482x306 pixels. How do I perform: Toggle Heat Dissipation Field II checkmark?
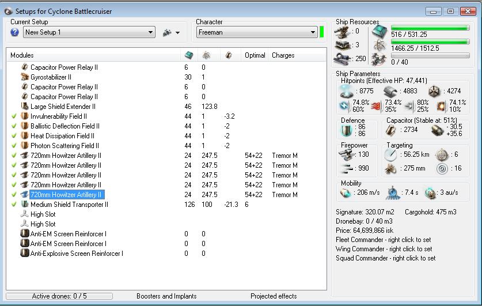[14, 136]
